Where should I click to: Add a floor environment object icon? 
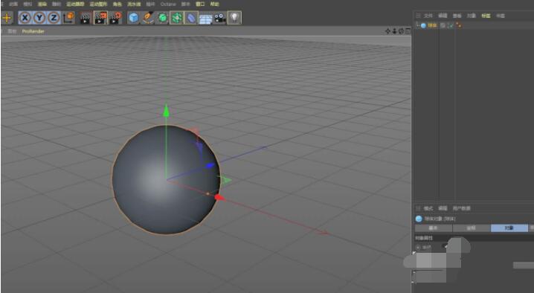205,19
